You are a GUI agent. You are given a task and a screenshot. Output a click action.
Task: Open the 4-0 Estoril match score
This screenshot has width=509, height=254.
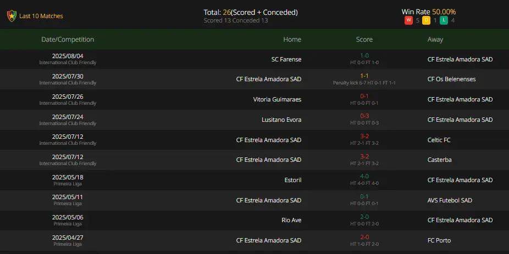point(364,177)
